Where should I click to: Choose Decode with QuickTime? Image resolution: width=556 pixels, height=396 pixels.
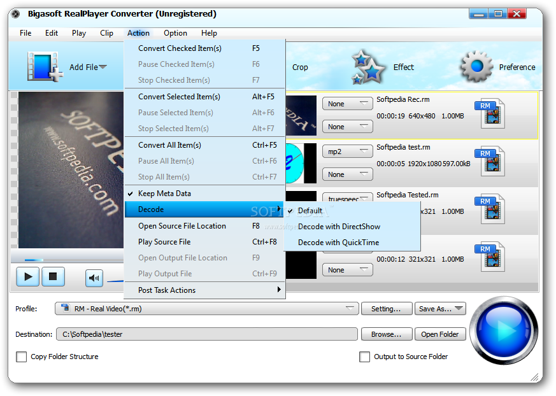point(338,243)
